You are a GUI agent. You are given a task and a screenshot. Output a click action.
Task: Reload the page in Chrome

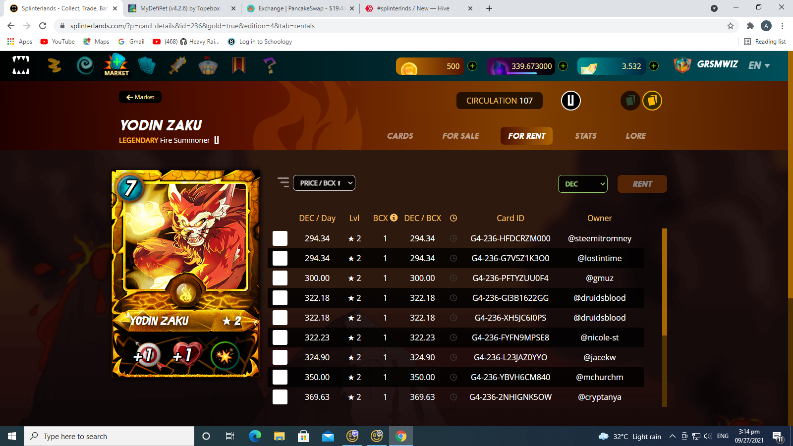[x=43, y=26]
